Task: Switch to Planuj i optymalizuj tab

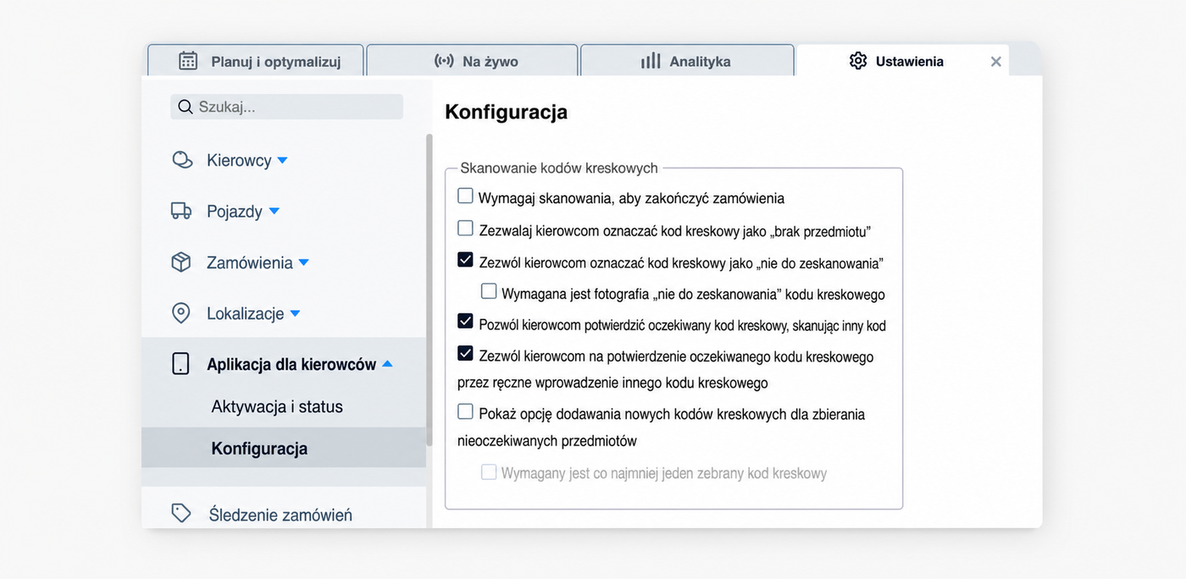Action: click(256, 61)
